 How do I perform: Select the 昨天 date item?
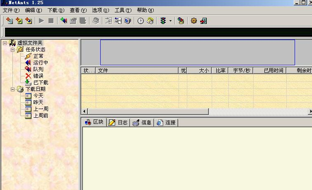[38, 102]
